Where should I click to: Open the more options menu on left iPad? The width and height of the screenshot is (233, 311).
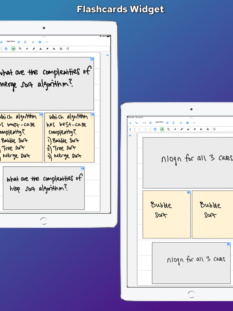47,42
